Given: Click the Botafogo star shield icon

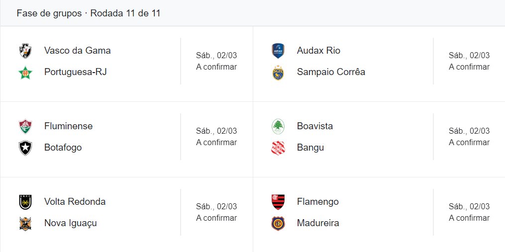Looking at the screenshot, I should pos(25,148).
